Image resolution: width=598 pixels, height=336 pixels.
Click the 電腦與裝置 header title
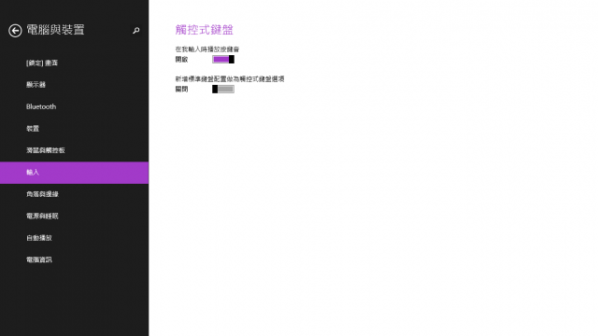click(x=55, y=30)
